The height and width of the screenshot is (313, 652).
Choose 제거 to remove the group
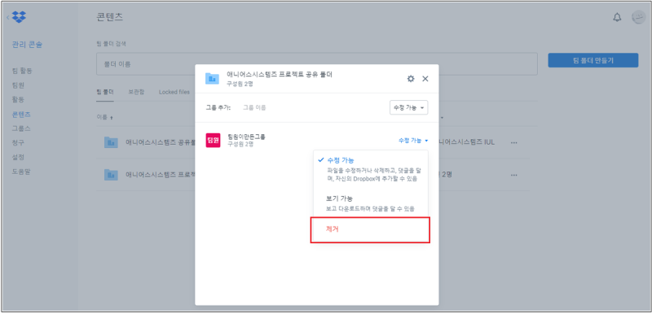coord(370,230)
